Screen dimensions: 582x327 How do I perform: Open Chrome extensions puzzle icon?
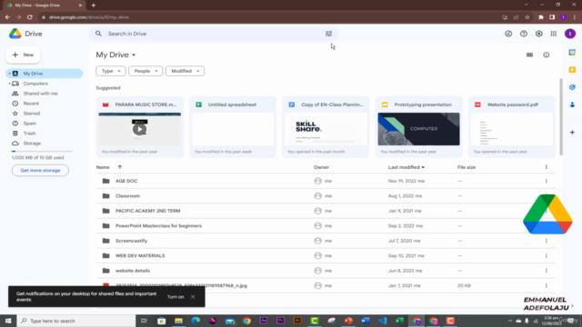click(541, 17)
